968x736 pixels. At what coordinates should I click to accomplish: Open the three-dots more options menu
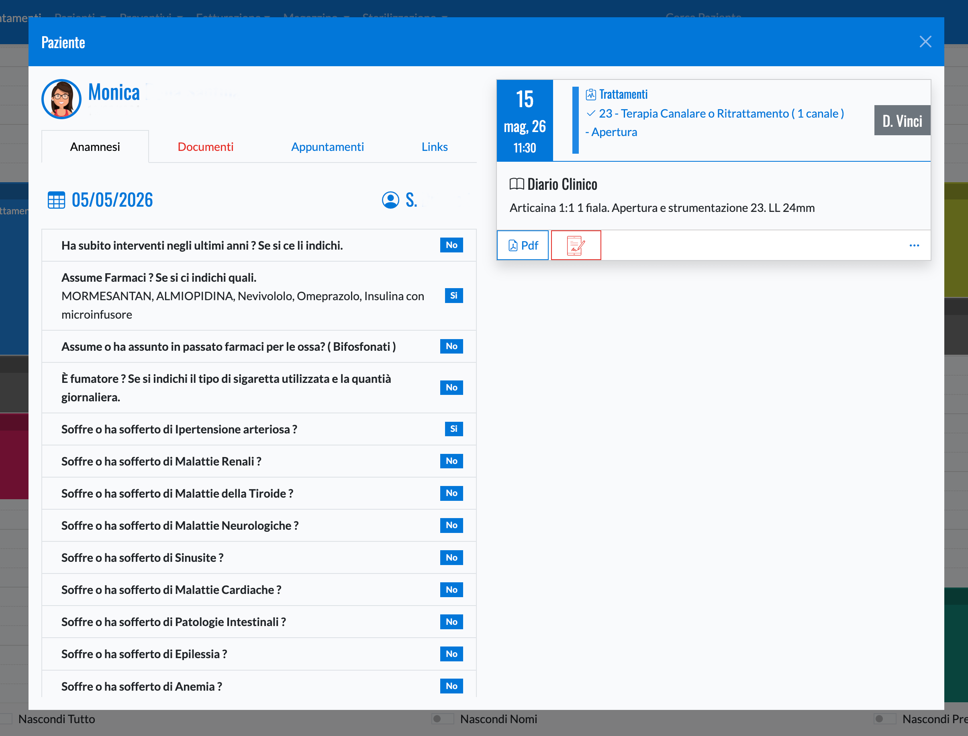(914, 245)
